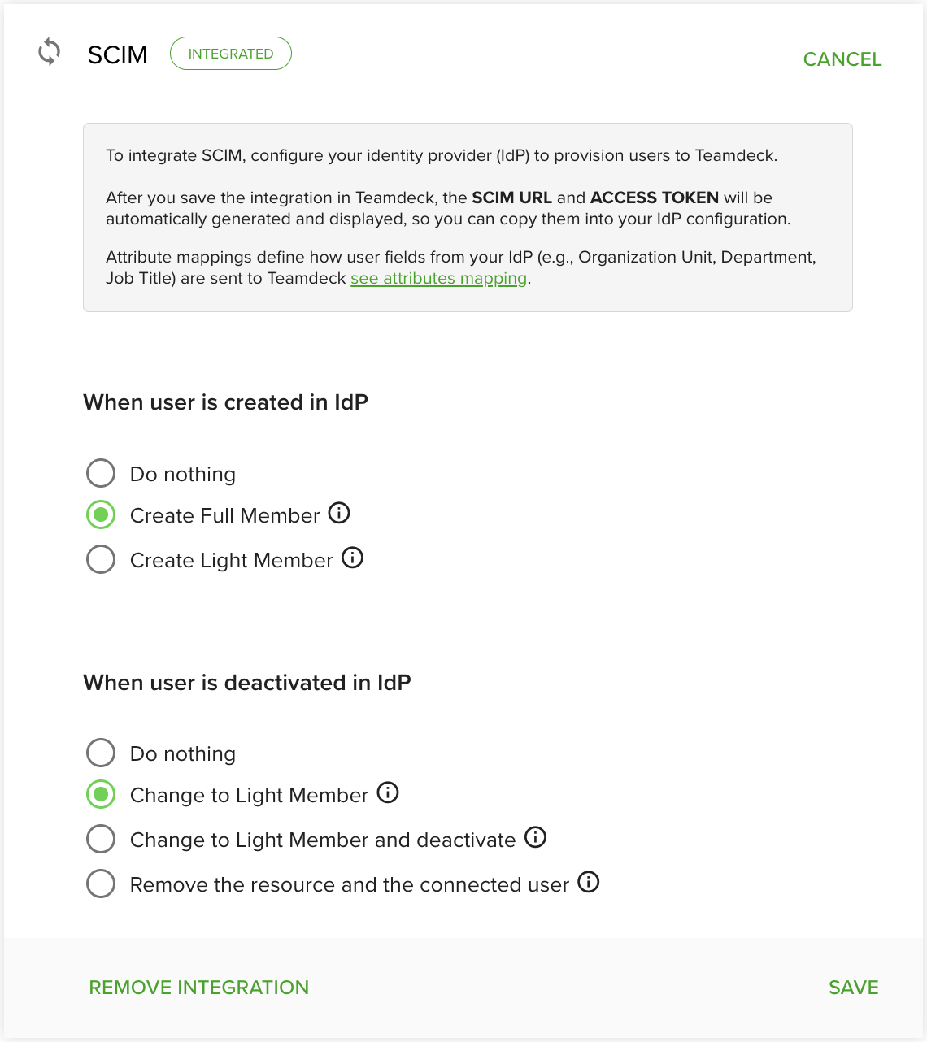This screenshot has width=927, height=1042.
Task: Click info icon beside Create Light Member
Action: click(352, 558)
